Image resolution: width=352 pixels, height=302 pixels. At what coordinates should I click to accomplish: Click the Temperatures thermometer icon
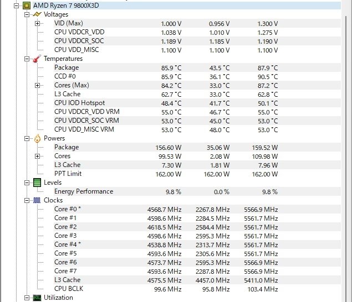[37, 59]
